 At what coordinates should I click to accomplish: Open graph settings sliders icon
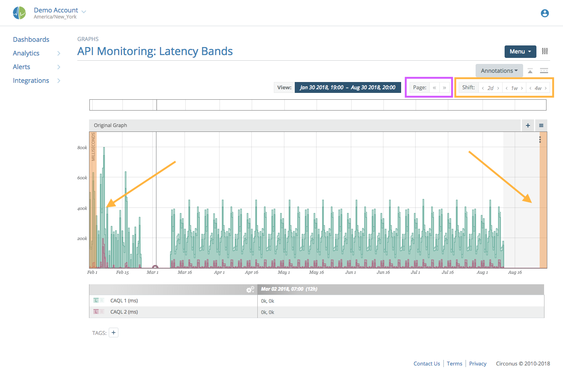point(544,51)
